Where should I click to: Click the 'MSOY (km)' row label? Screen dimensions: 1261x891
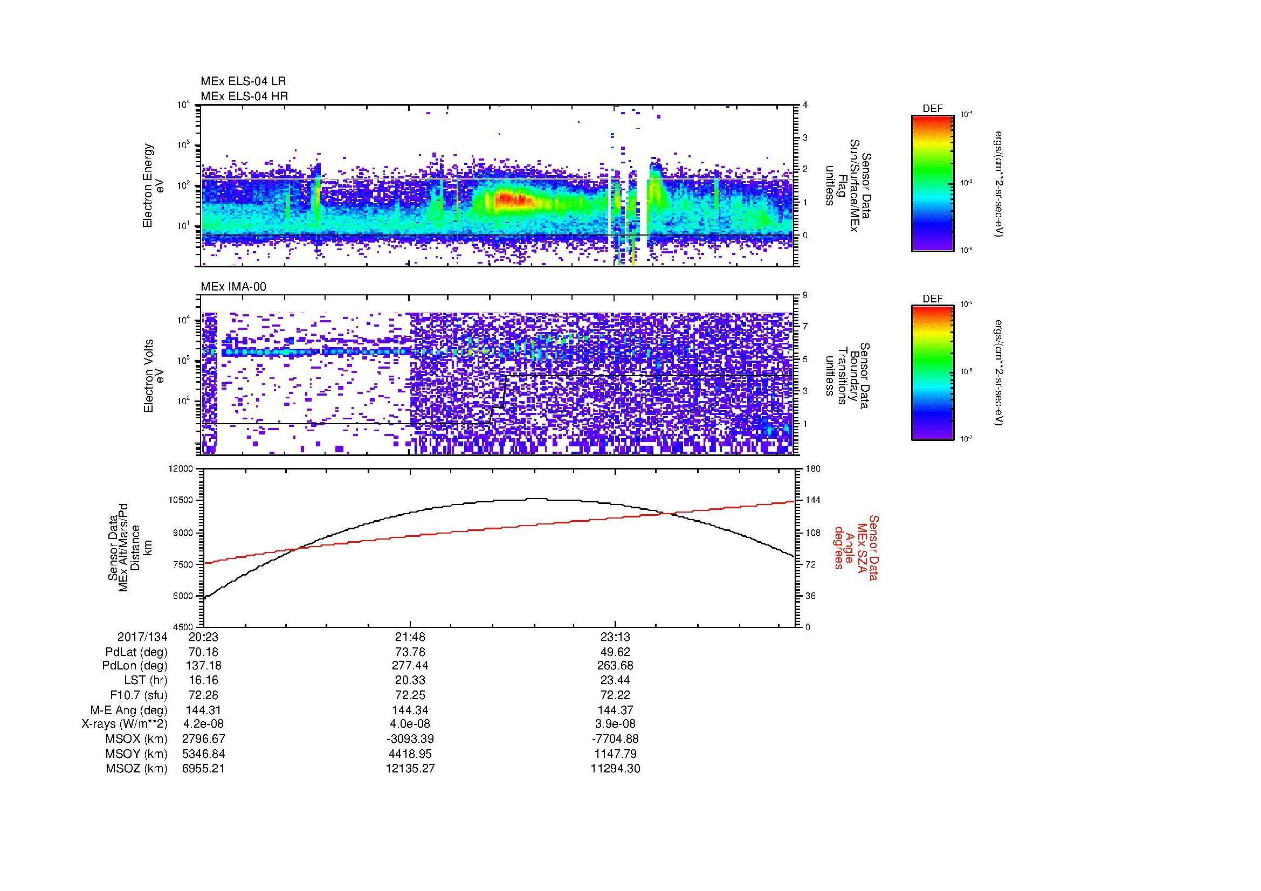(x=136, y=754)
